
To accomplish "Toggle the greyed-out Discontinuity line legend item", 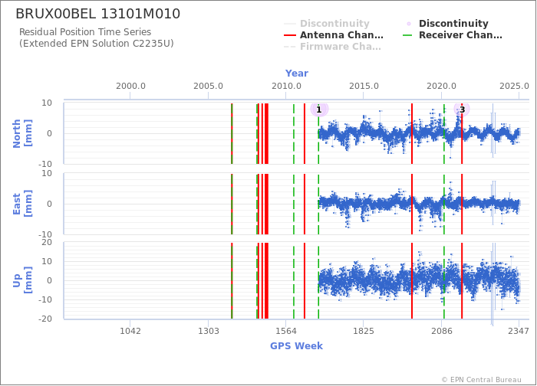I will point(327,24).
